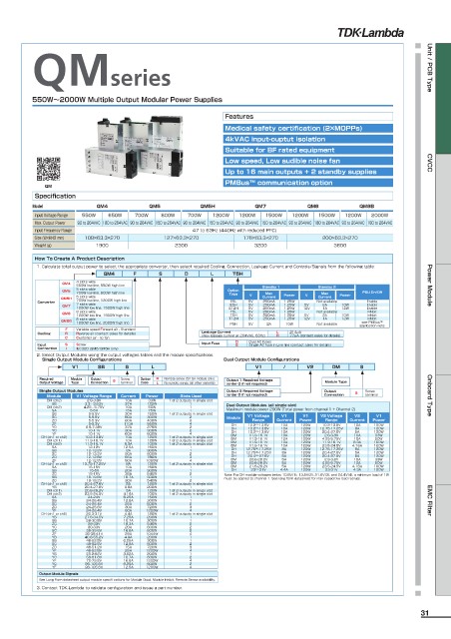The width and height of the screenshot is (451, 639).
Task: Select the 'Onboard Type' side tab
Action: [429, 395]
